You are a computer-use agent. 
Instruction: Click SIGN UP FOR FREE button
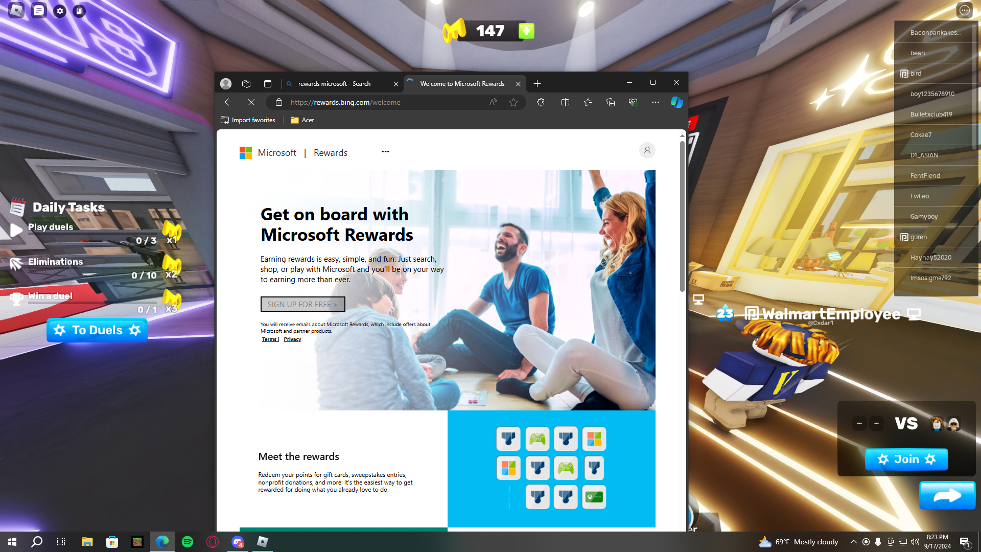point(302,304)
